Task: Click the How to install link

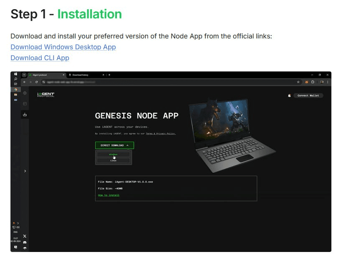Action: 109,195
